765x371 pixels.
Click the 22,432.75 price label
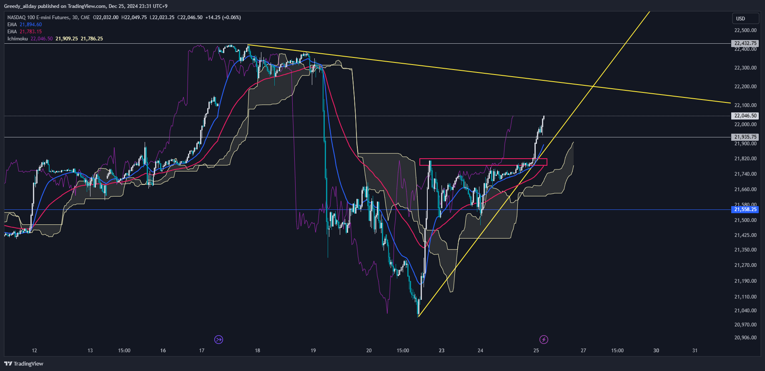[x=745, y=43]
